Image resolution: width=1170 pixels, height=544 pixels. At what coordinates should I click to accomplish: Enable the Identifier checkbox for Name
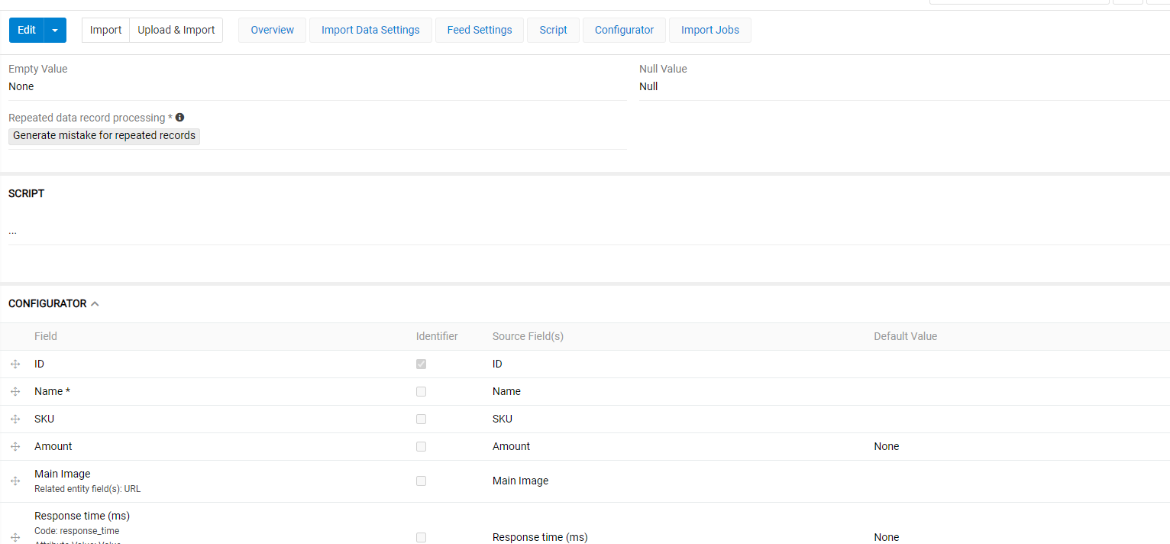(x=421, y=391)
